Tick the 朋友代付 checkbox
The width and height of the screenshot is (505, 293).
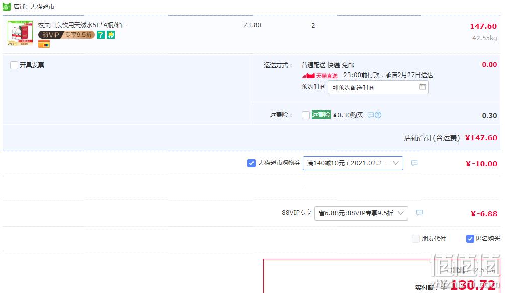[416, 239]
